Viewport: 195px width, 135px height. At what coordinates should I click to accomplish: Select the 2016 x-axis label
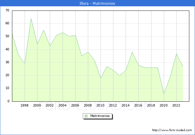(138, 105)
